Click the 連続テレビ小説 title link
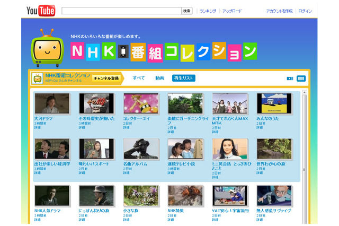The height and width of the screenshot is (226, 339). 181,164
